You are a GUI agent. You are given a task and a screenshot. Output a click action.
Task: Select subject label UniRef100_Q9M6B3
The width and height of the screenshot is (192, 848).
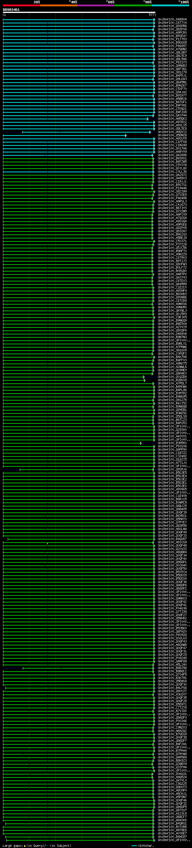click(x=172, y=66)
